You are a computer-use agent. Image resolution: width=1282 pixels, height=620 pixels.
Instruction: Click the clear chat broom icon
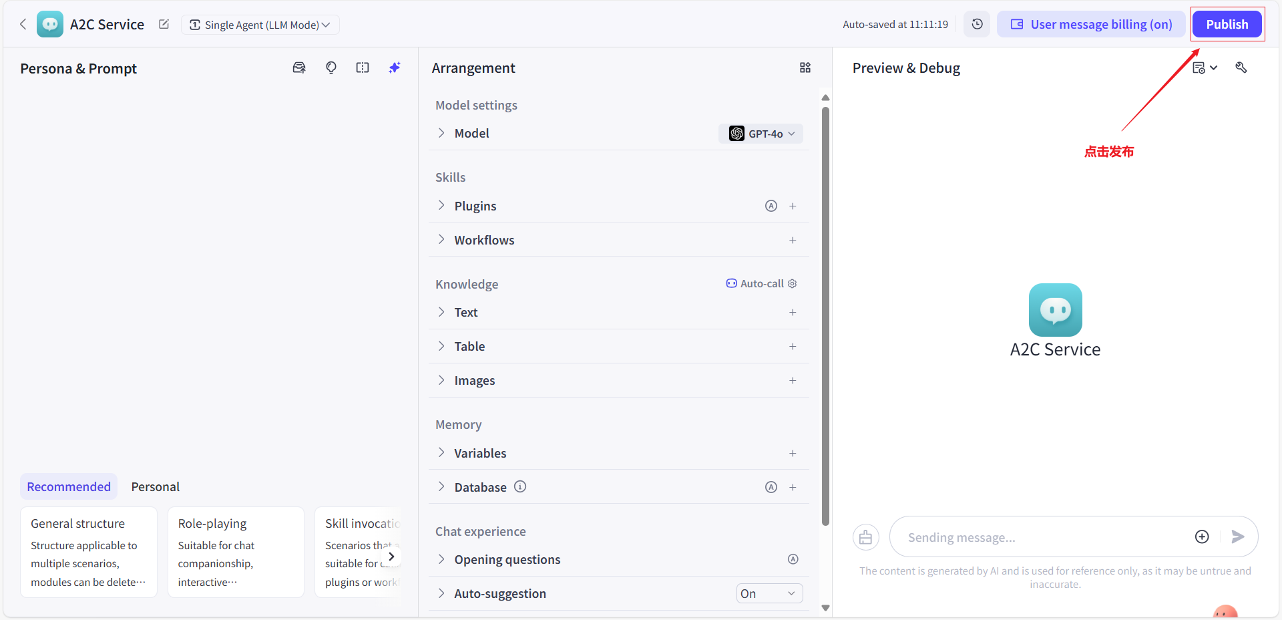click(x=865, y=537)
